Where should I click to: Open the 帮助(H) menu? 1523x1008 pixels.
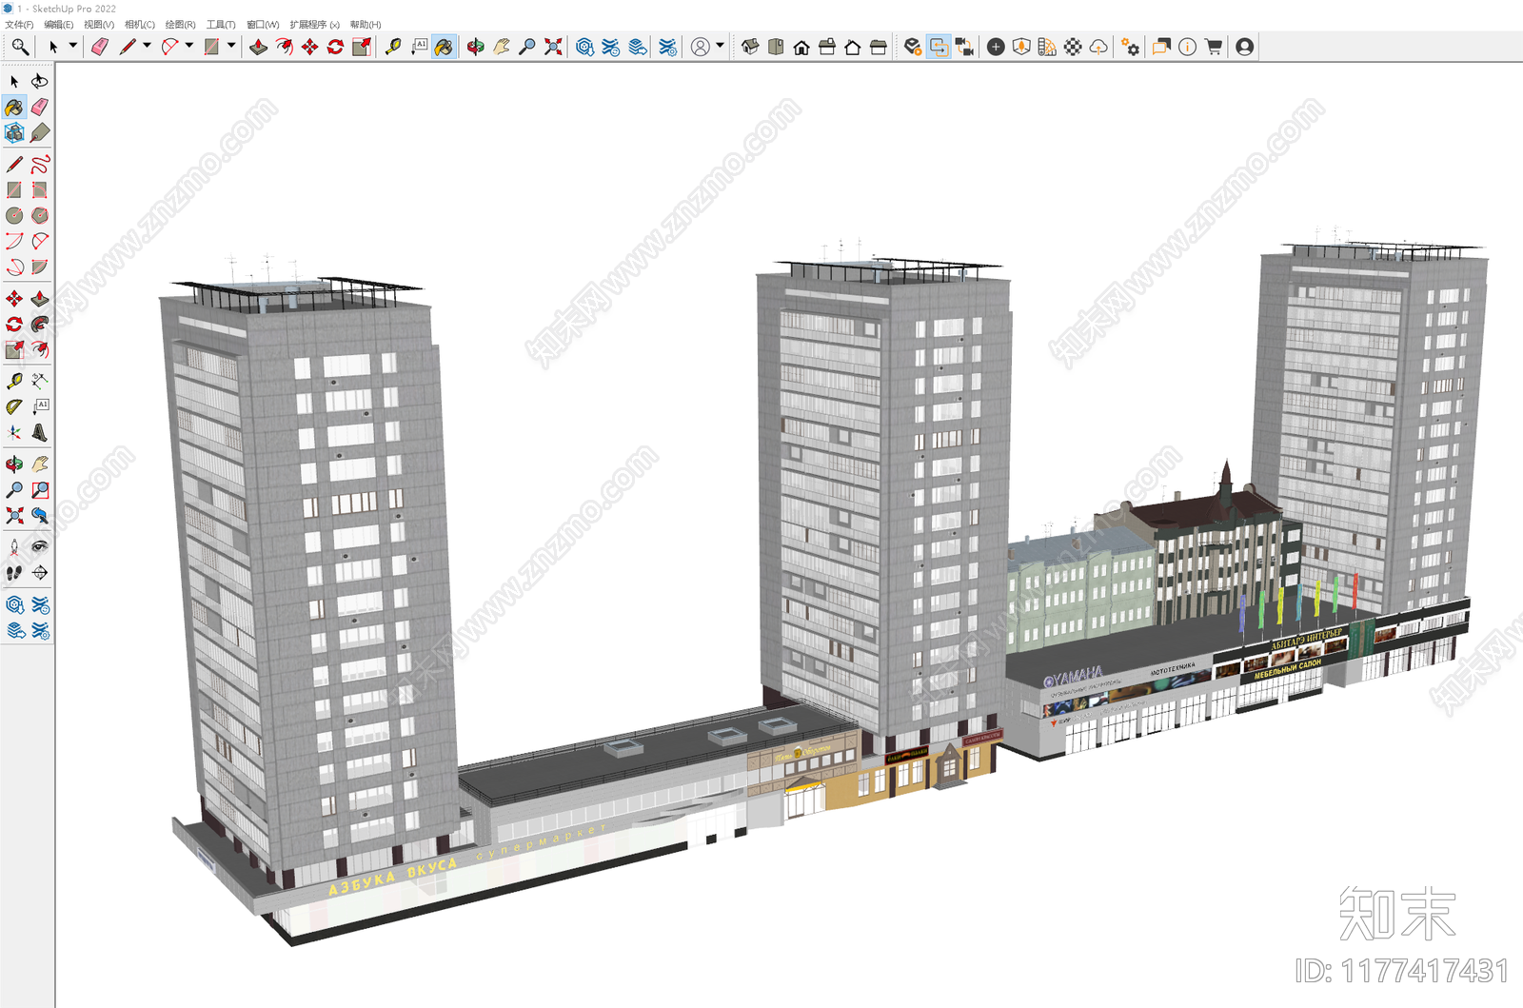pos(366,25)
